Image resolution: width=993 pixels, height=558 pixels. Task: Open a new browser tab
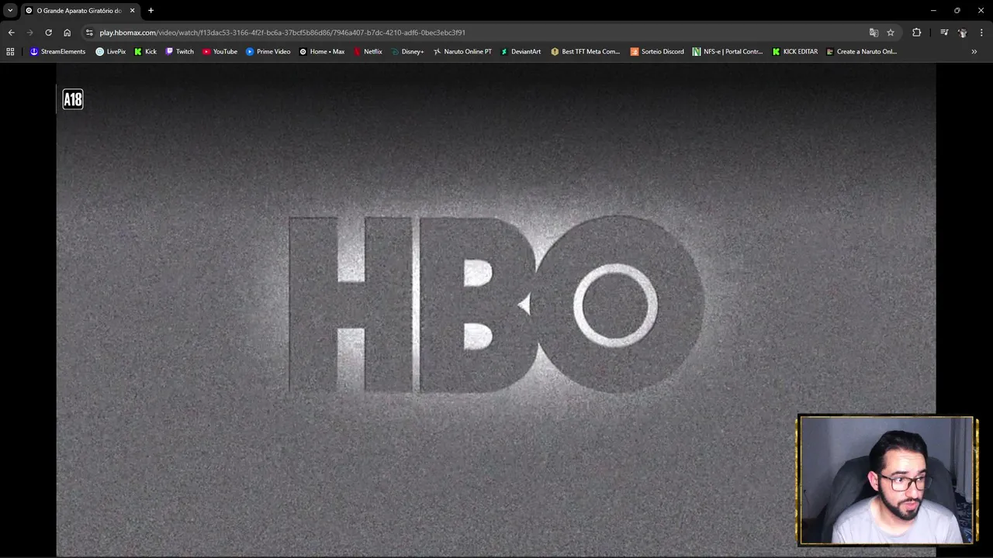pyautogui.click(x=151, y=10)
